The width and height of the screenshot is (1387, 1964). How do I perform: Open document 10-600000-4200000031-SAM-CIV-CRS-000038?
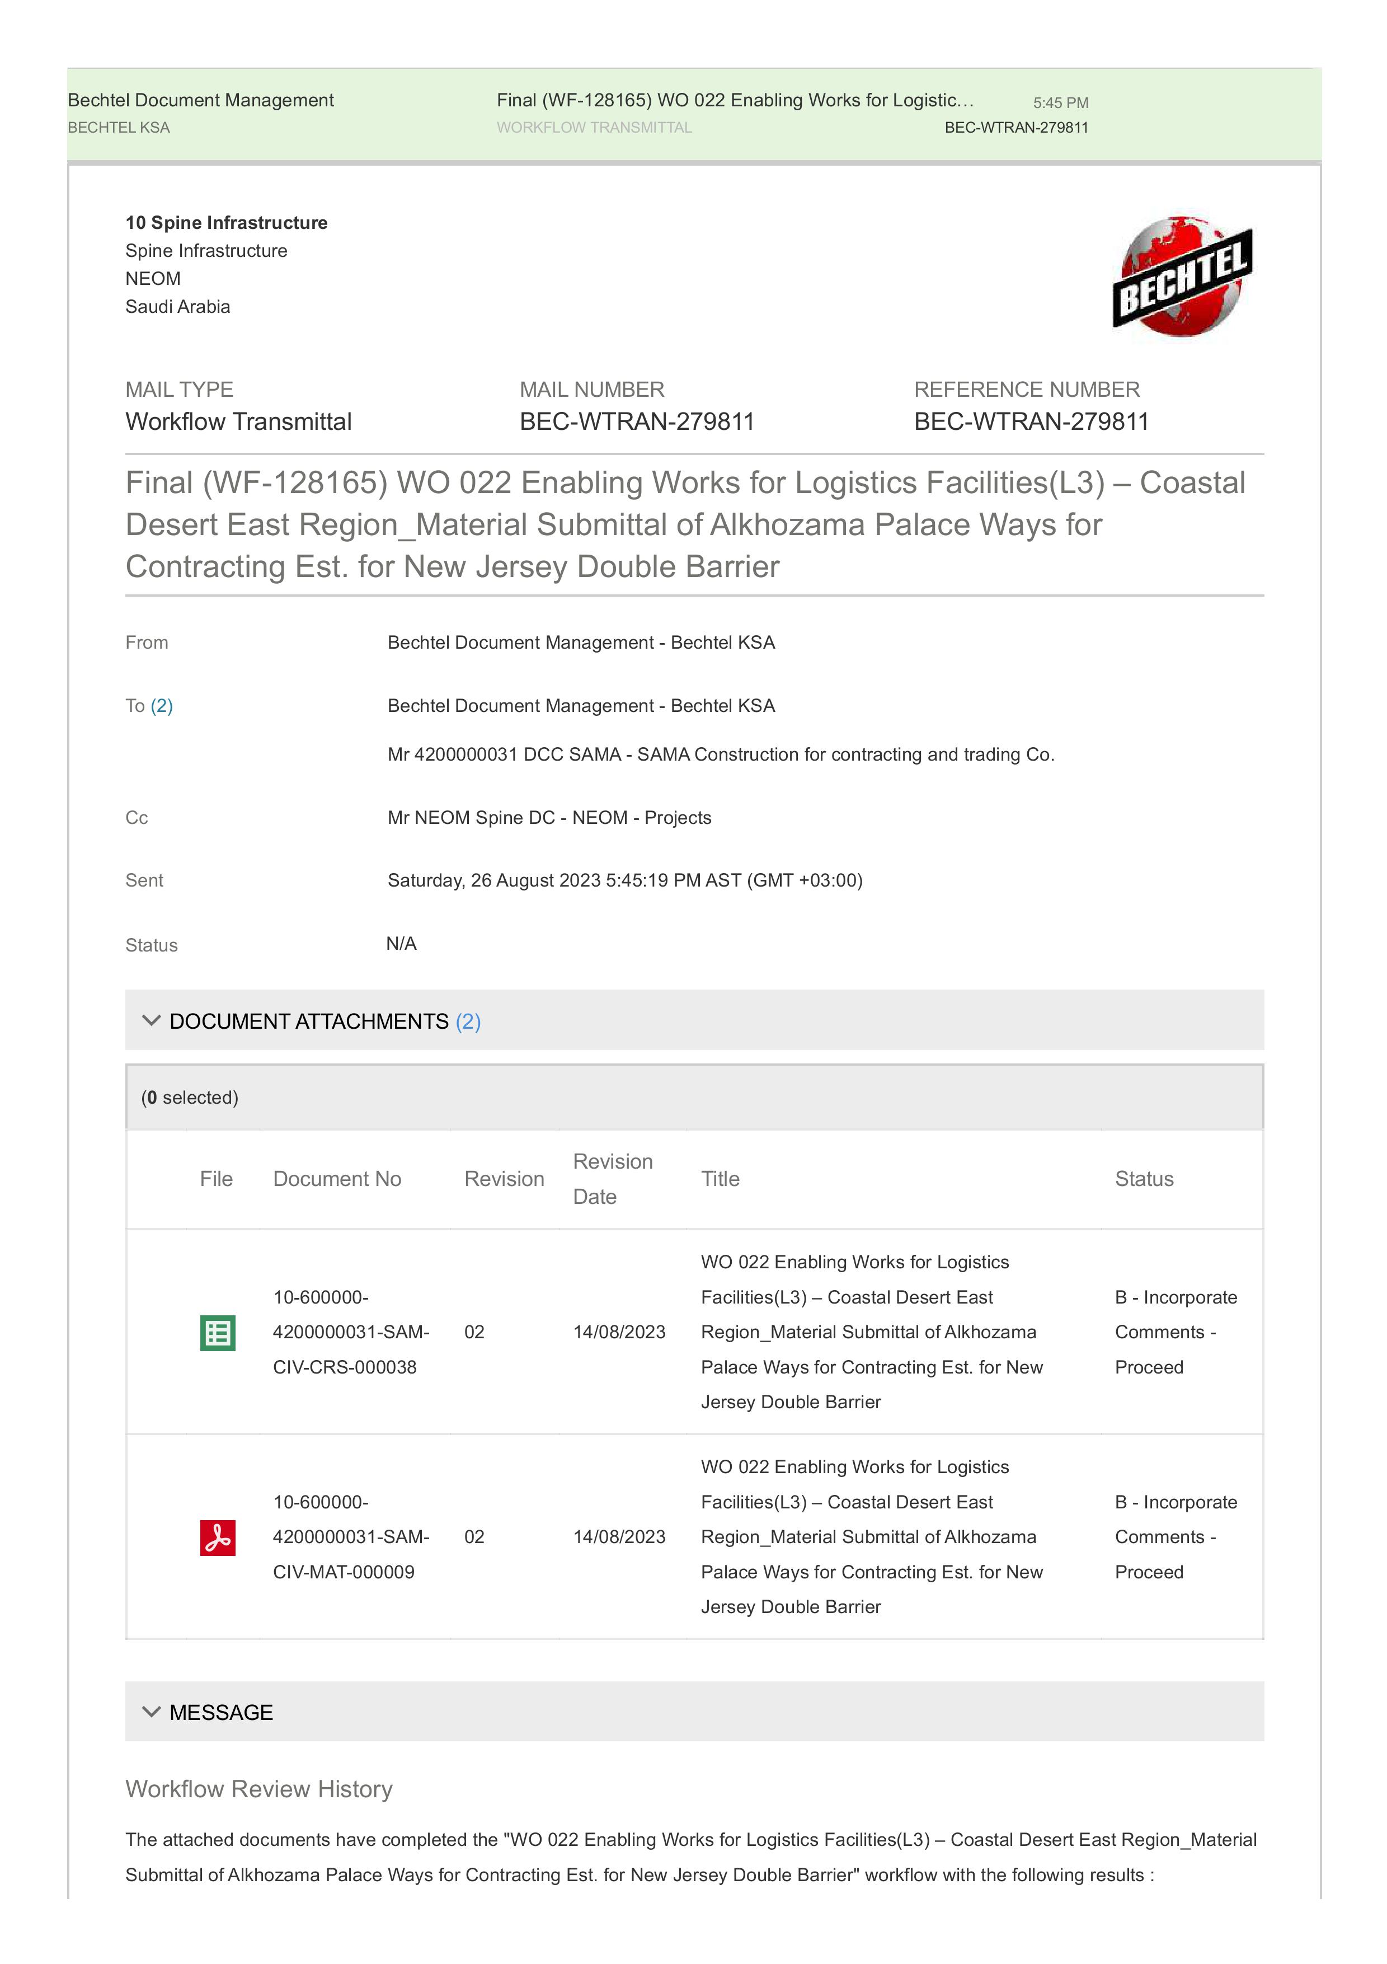pos(351,1332)
